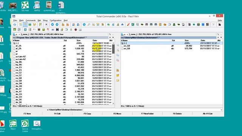The width and height of the screenshot is (242, 136).
Task: Click the highlighted view mode toolbar button
Action: click(x=25, y=25)
